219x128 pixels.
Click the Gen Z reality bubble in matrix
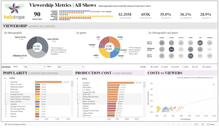point(191,56)
